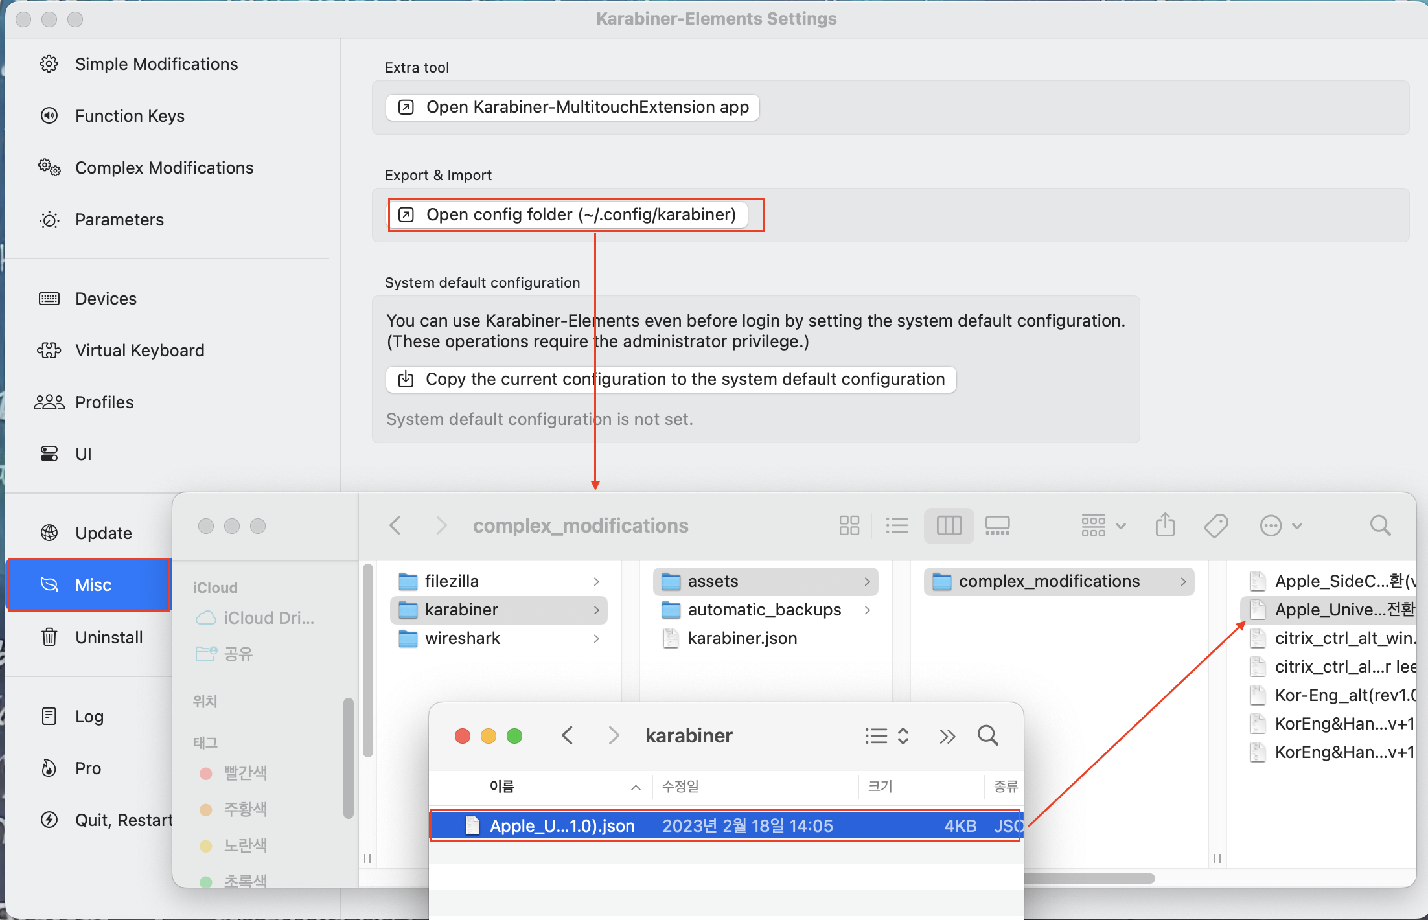Image resolution: width=1428 pixels, height=920 pixels.
Task: Select the Virtual Keyboard puzzle icon
Action: pyautogui.click(x=50, y=350)
